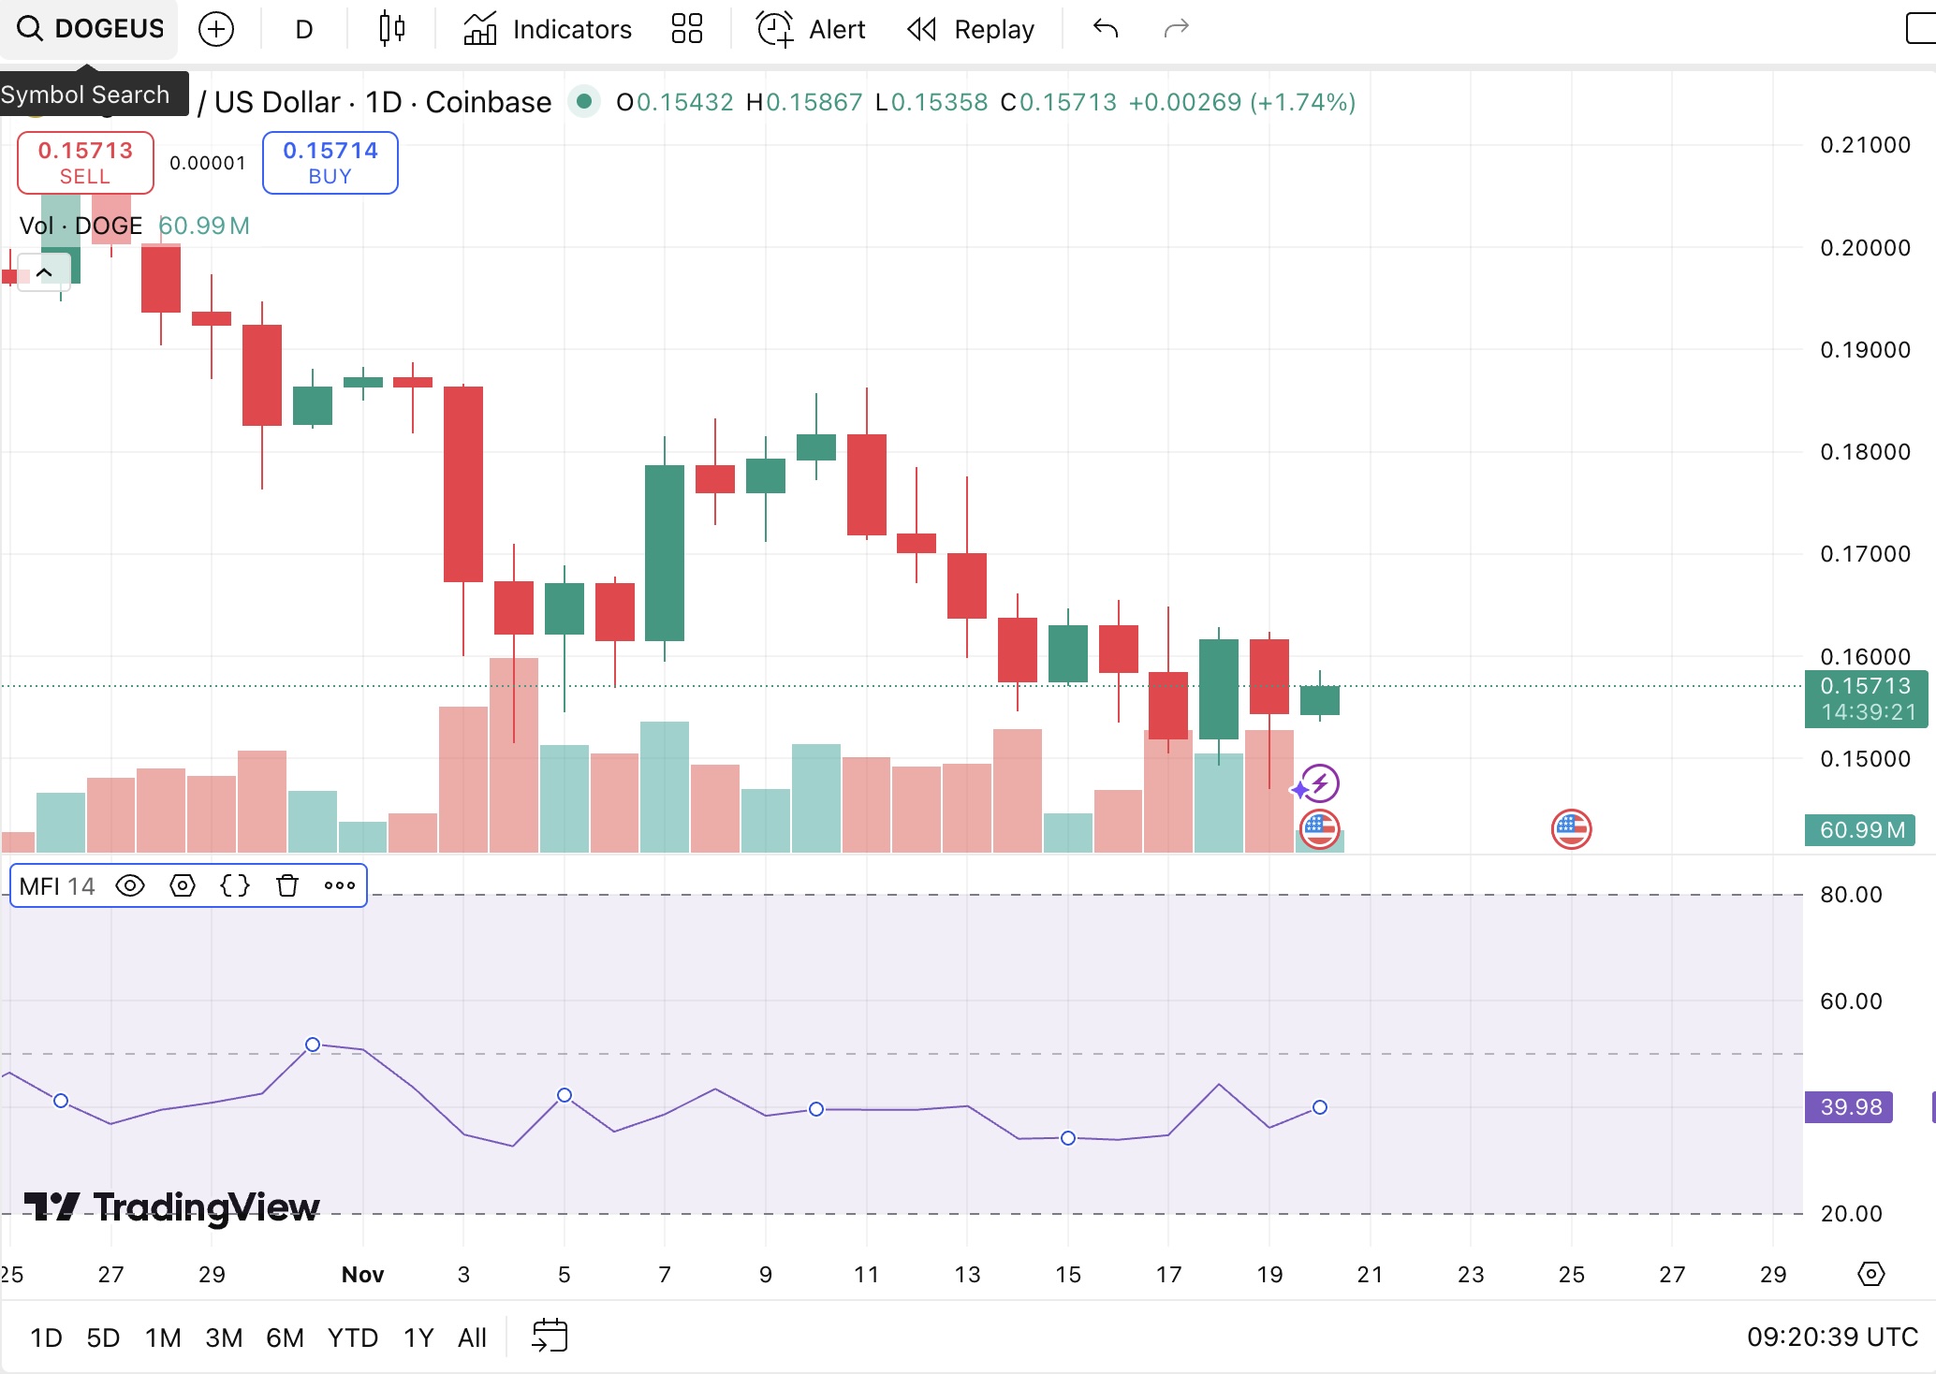Change chart style via the candlestick icon
This screenshot has width=1936, height=1374.
[x=391, y=29]
